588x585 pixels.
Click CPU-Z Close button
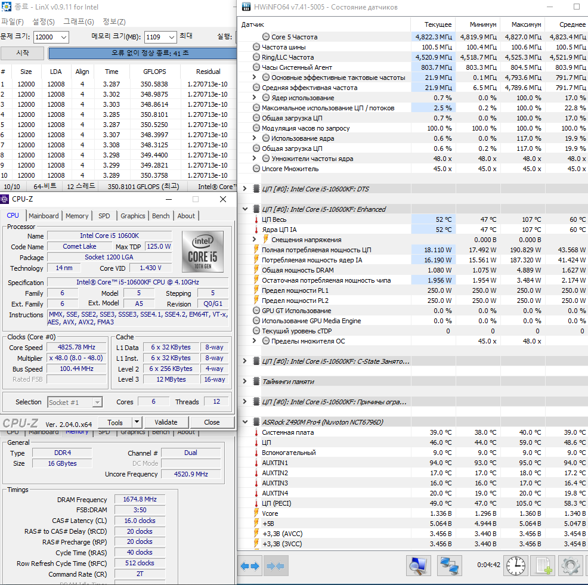coord(212,422)
